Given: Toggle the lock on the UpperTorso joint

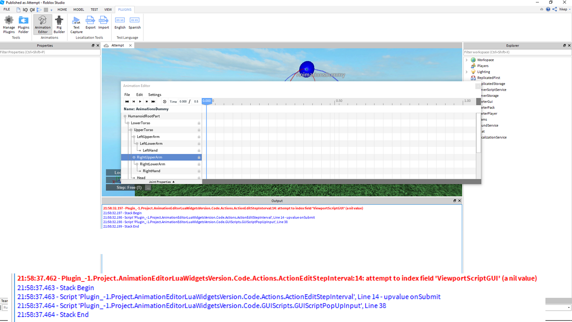Looking at the screenshot, I should point(199,130).
